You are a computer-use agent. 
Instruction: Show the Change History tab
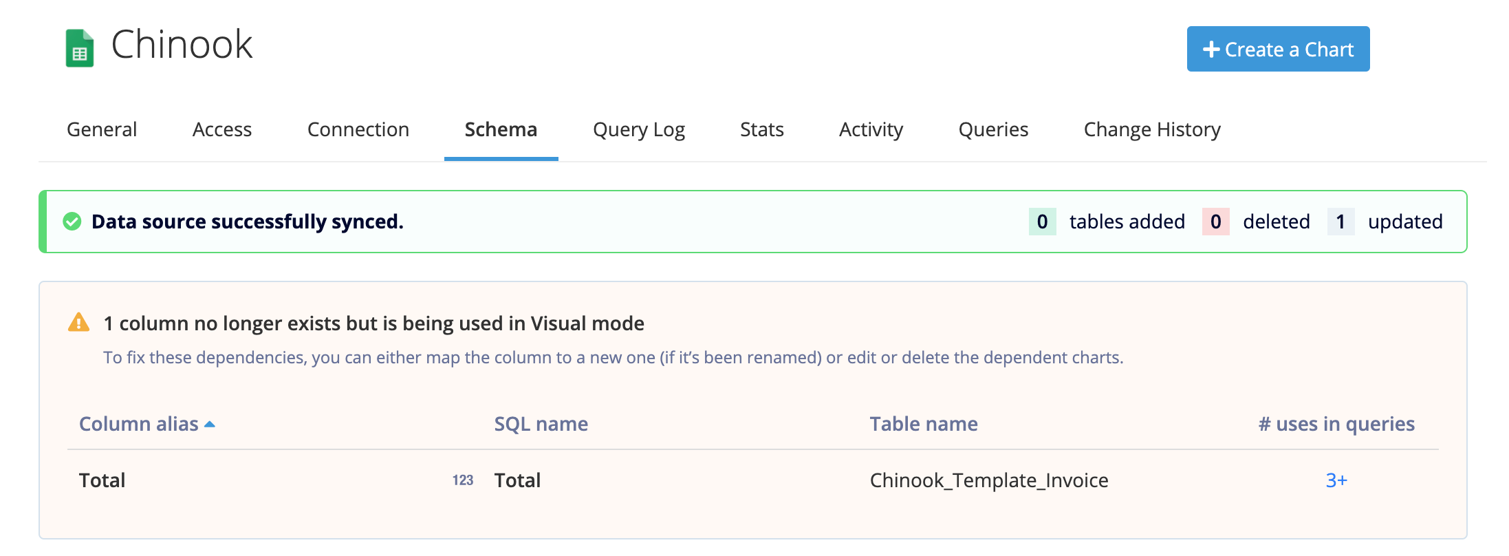pos(1152,129)
